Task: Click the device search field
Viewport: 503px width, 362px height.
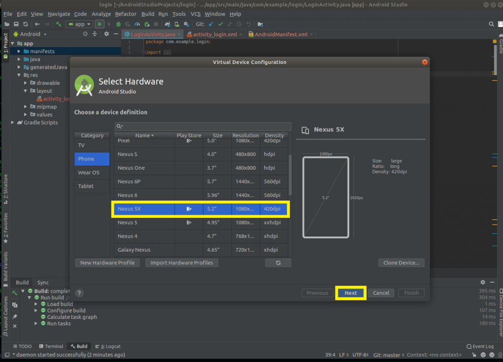Action: click(x=203, y=126)
